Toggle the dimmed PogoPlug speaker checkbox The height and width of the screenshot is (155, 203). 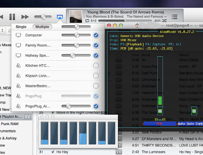96,96
